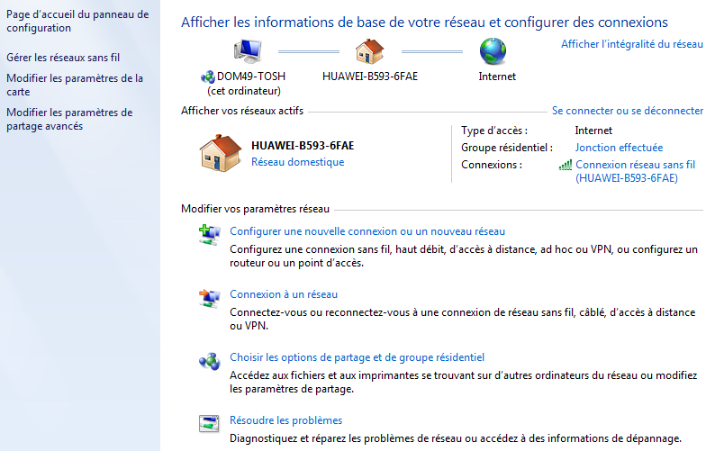
Task: Open Page d'accueil du panneau de configuration
Action: pos(77,22)
